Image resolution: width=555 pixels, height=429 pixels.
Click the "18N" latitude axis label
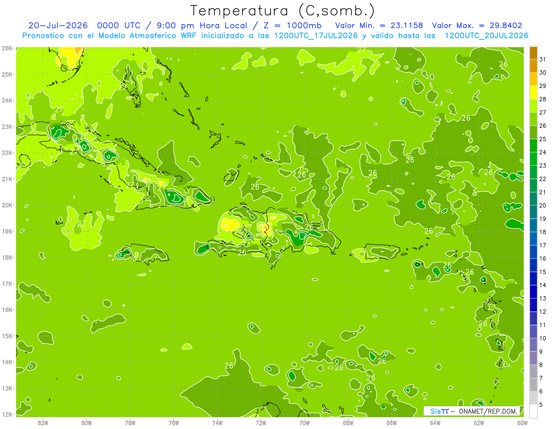pos(7,257)
